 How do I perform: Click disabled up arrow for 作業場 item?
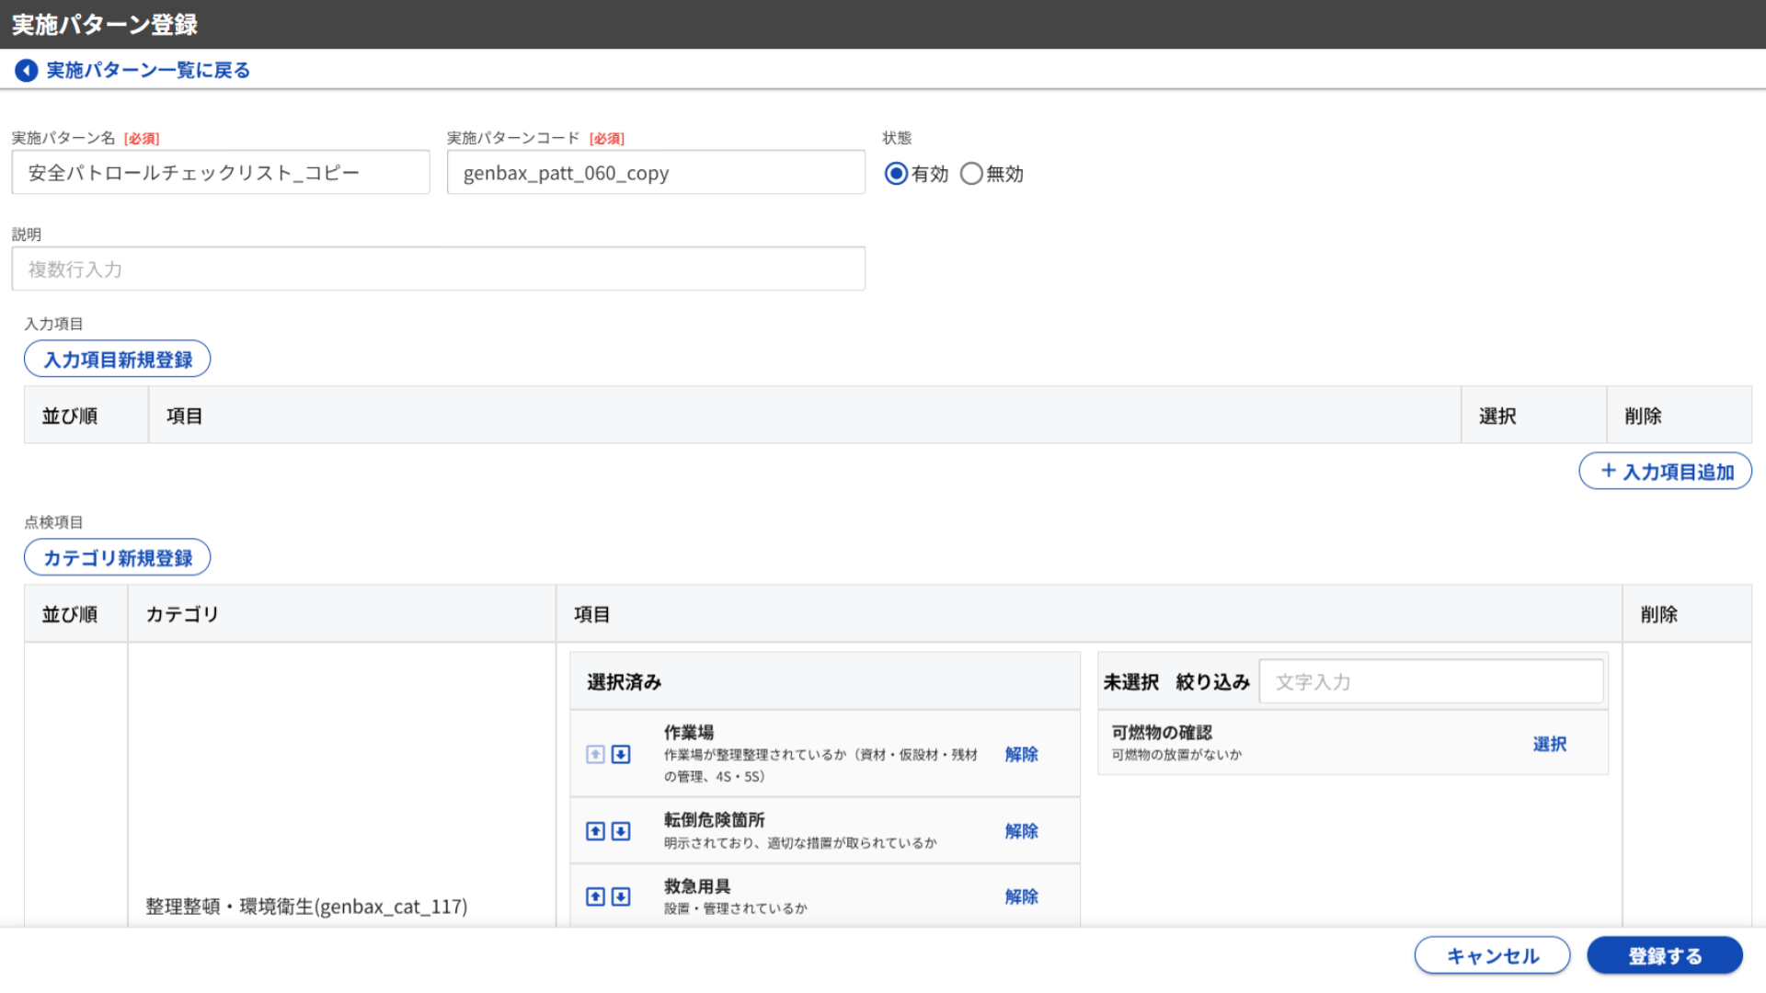pos(595,755)
